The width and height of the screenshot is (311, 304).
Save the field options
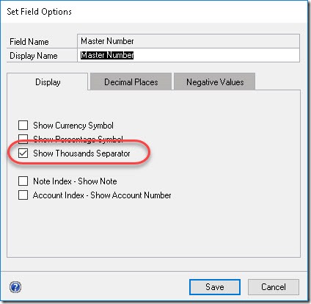click(215, 287)
